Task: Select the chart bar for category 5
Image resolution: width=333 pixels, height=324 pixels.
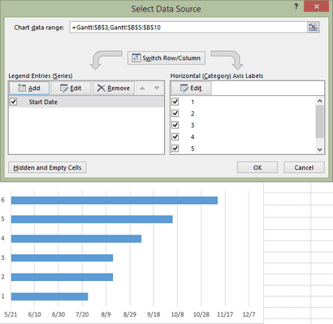Action: click(x=92, y=219)
